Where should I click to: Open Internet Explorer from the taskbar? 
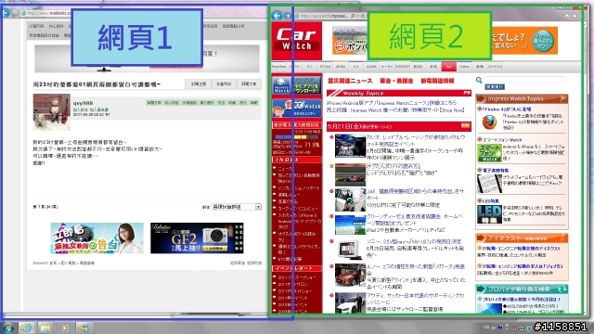pyautogui.click(x=27, y=328)
